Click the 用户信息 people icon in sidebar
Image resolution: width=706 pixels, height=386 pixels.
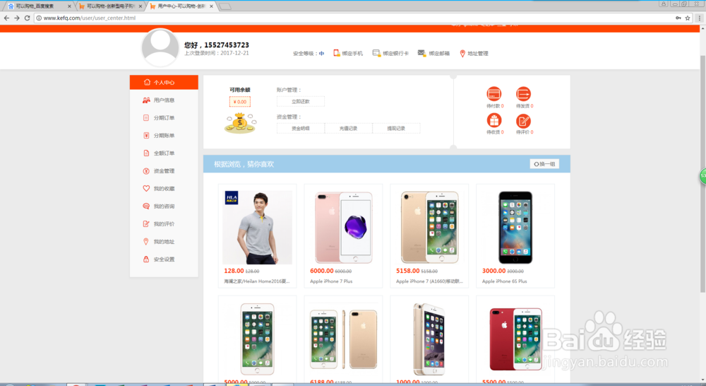(x=146, y=100)
